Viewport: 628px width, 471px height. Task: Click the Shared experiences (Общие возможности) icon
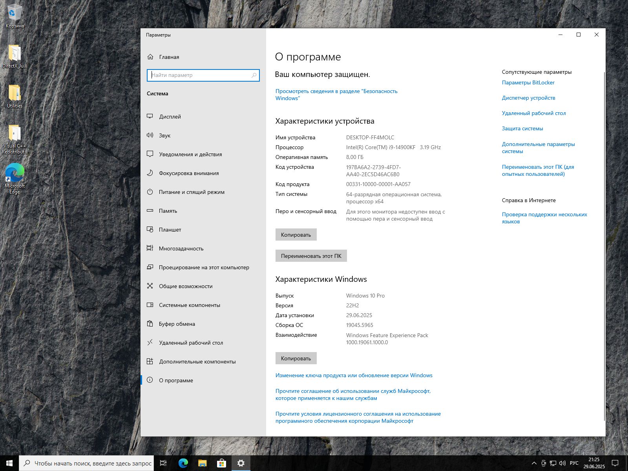coord(150,286)
